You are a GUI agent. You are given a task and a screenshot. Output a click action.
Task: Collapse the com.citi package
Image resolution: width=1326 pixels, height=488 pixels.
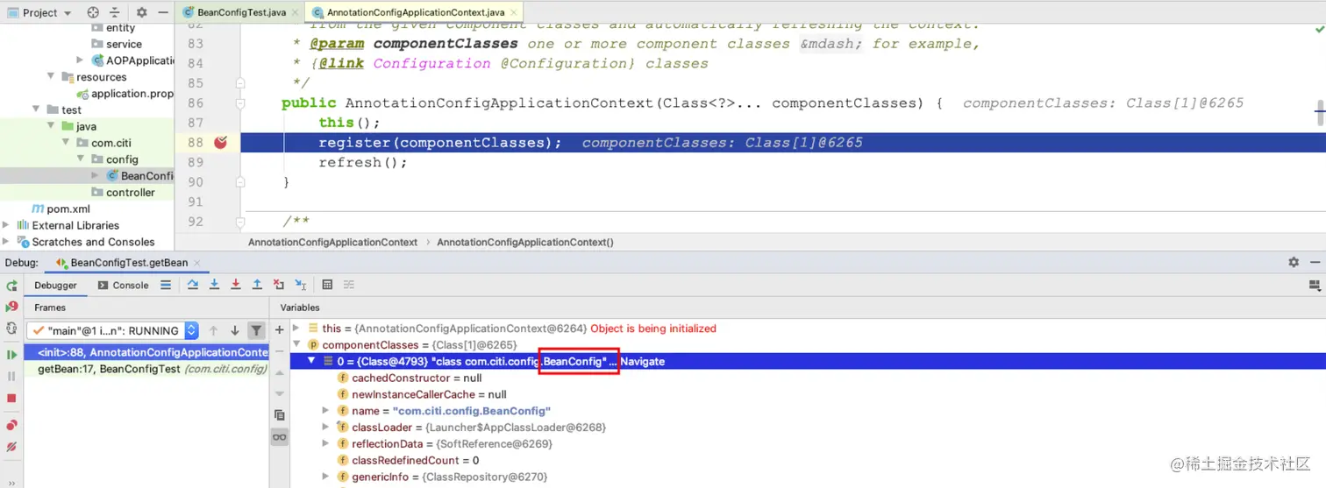point(67,143)
